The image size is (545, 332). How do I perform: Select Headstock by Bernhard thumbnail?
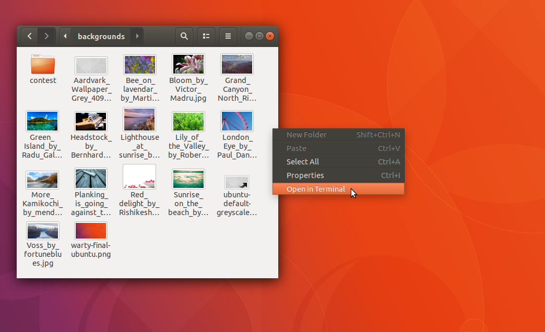[91, 121]
